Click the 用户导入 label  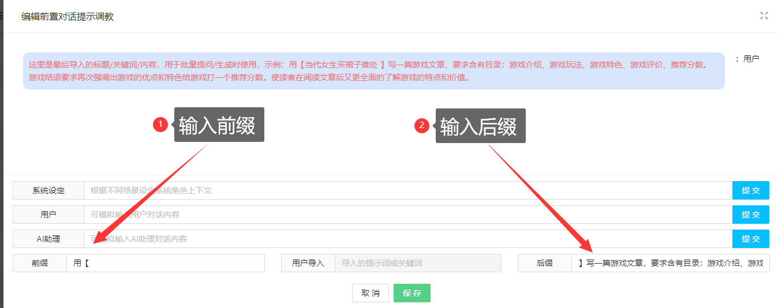pyautogui.click(x=308, y=263)
